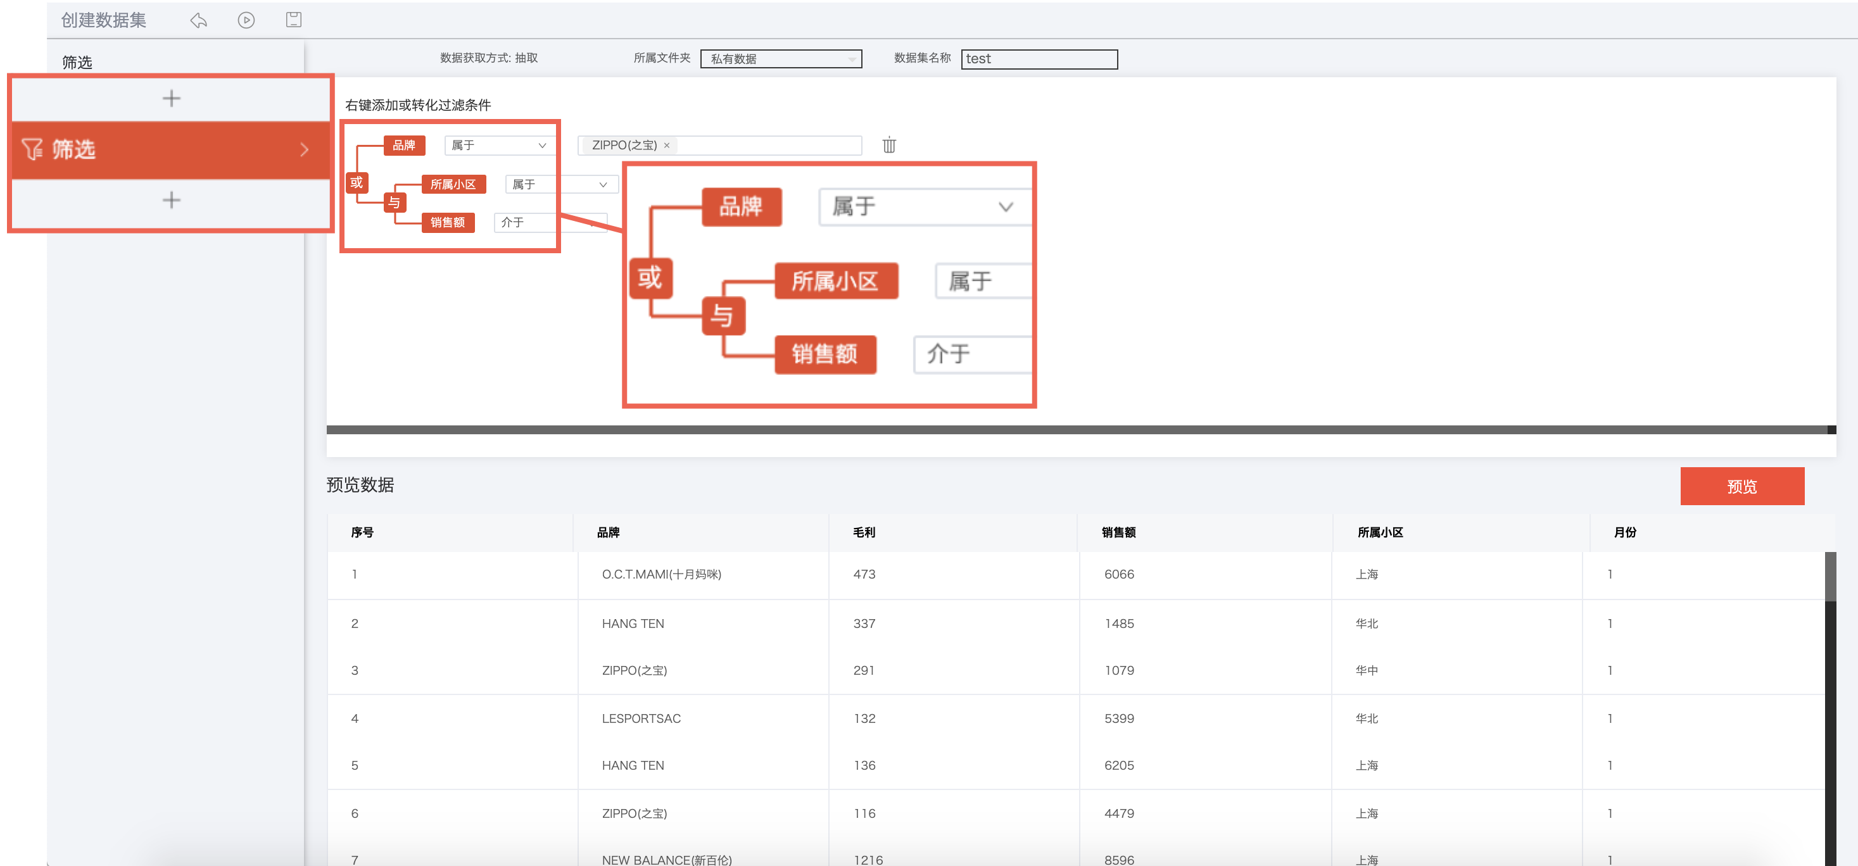Open the 所属小区 operator dropdown 属于
This screenshot has height=866, width=1858.
[561, 185]
